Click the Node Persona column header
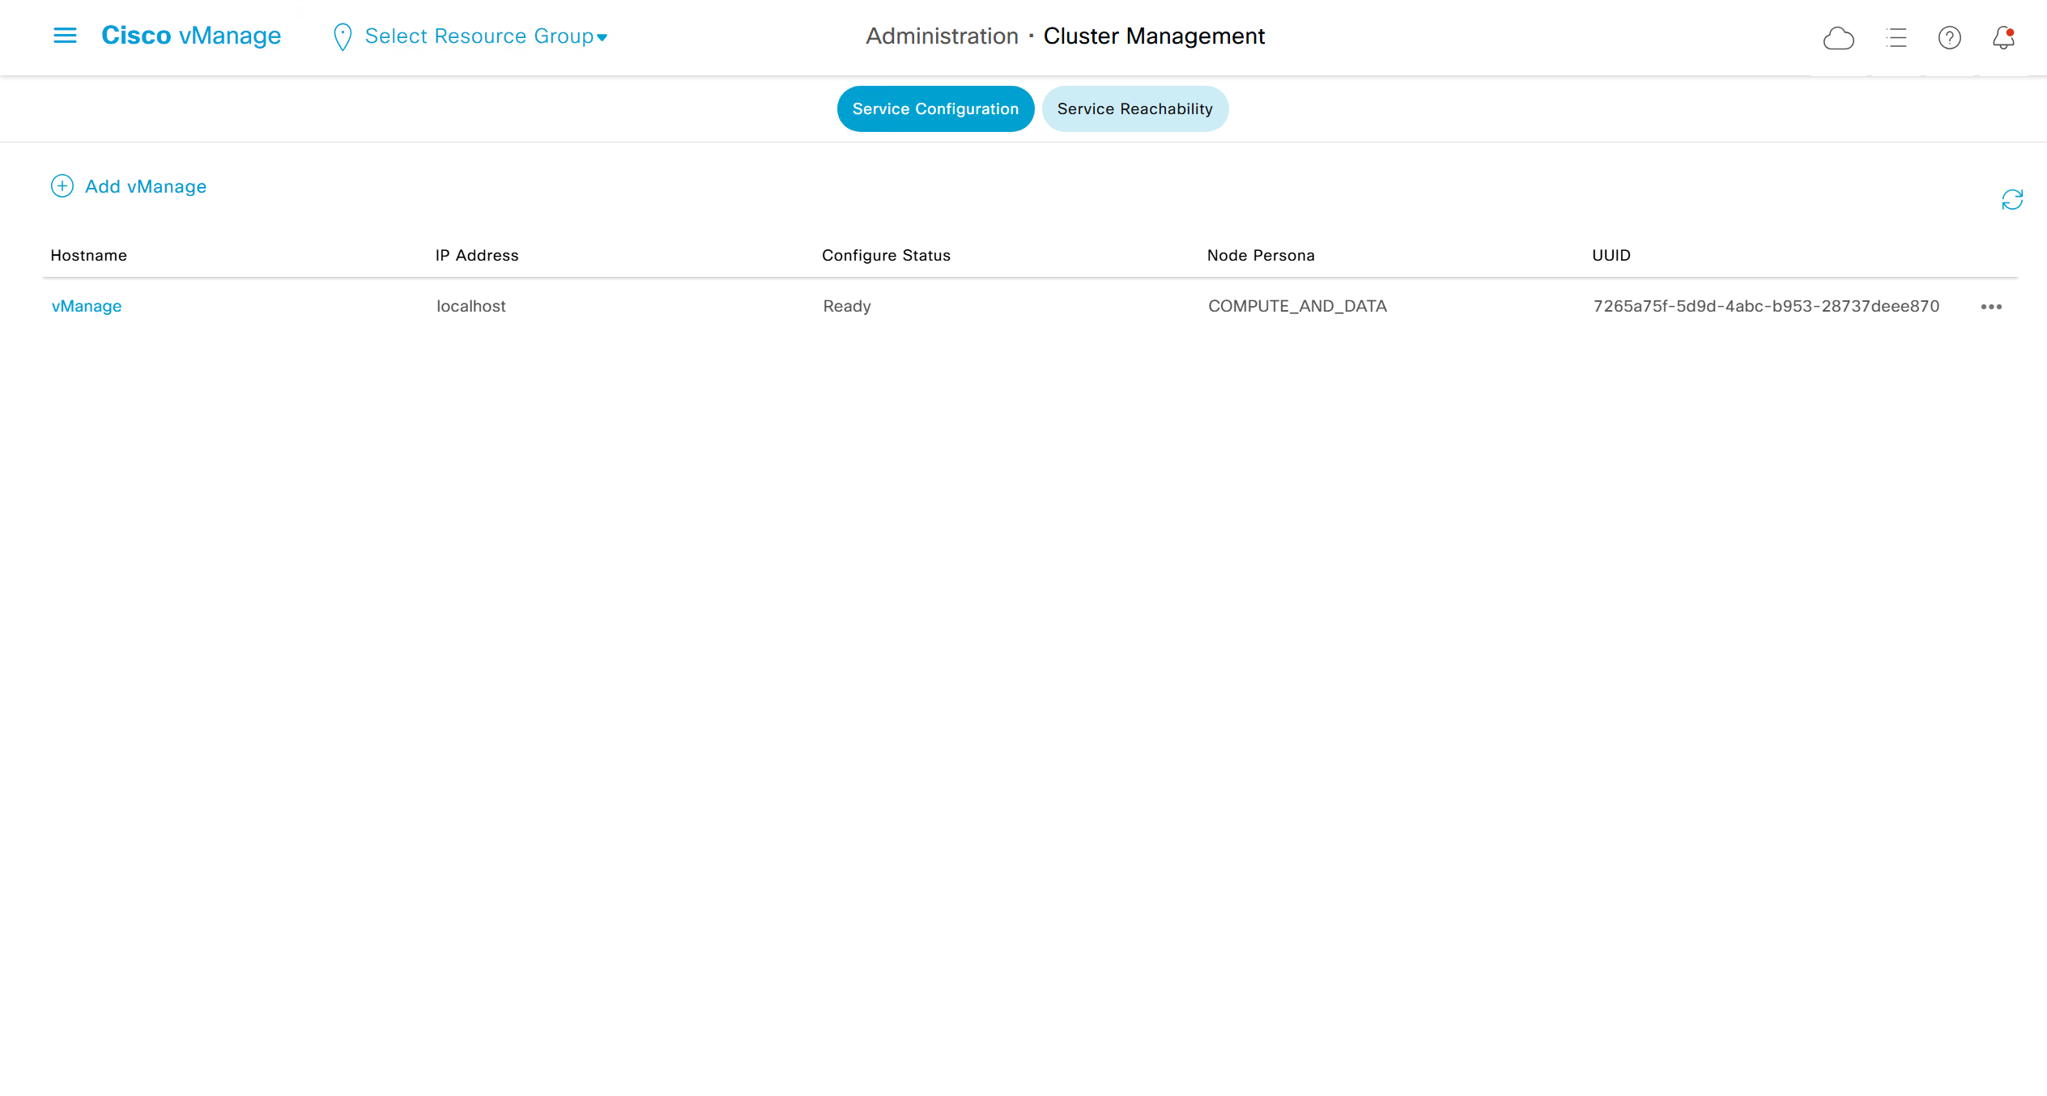 tap(1261, 256)
